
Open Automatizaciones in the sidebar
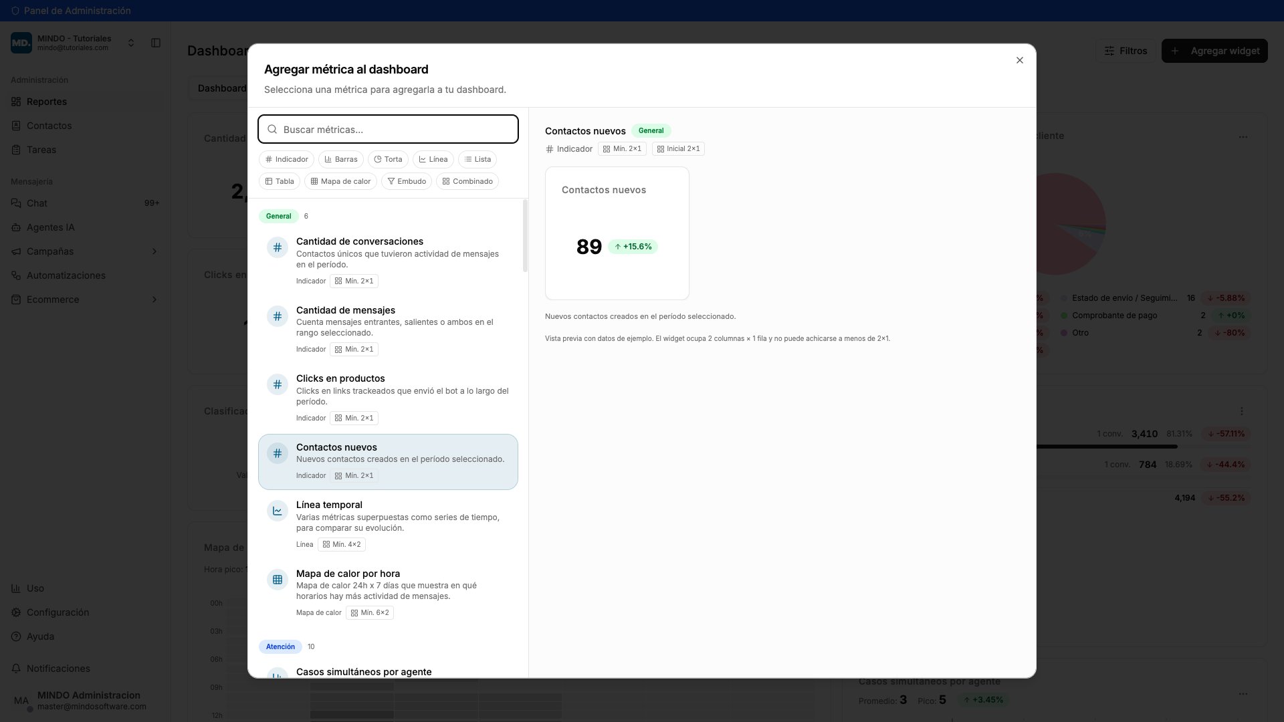(86, 275)
